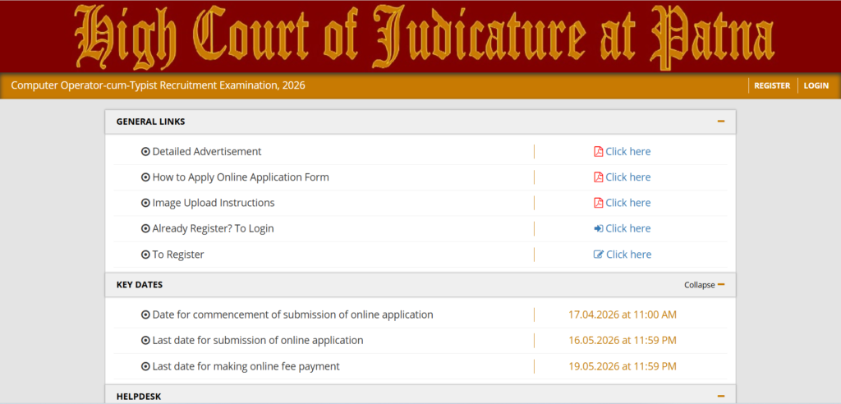The width and height of the screenshot is (841, 404).
Task: Collapse the General Links section with minus icon
Action: pos(721,122)
